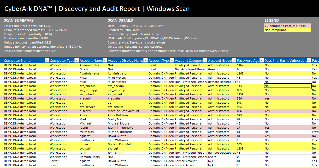Image resolution: width=319 pixels, height=168 pixels.
Task: Click the 'svc_service' account name cell
Action: [x=93, y=107]
